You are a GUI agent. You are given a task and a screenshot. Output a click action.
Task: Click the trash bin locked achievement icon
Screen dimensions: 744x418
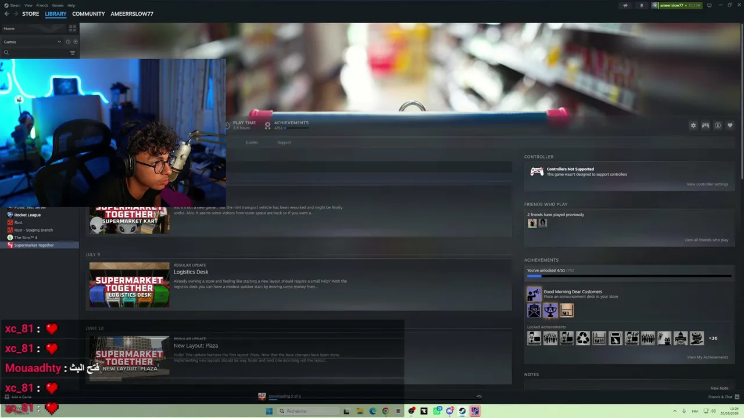pyautogui.click(x=616, y=338)
